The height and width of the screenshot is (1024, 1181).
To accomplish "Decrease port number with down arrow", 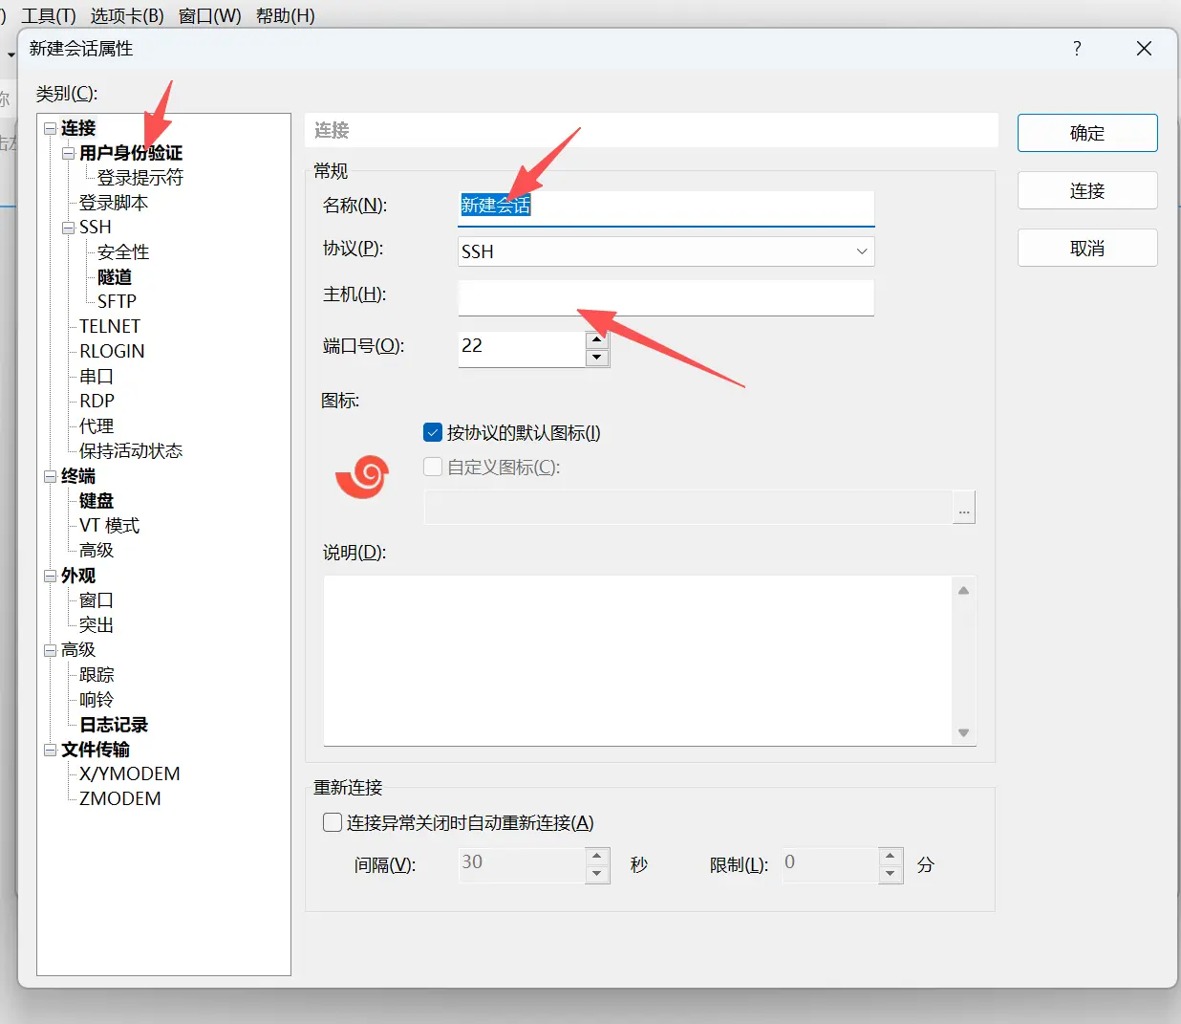I will pyautogui.click(x=597, y=358).
